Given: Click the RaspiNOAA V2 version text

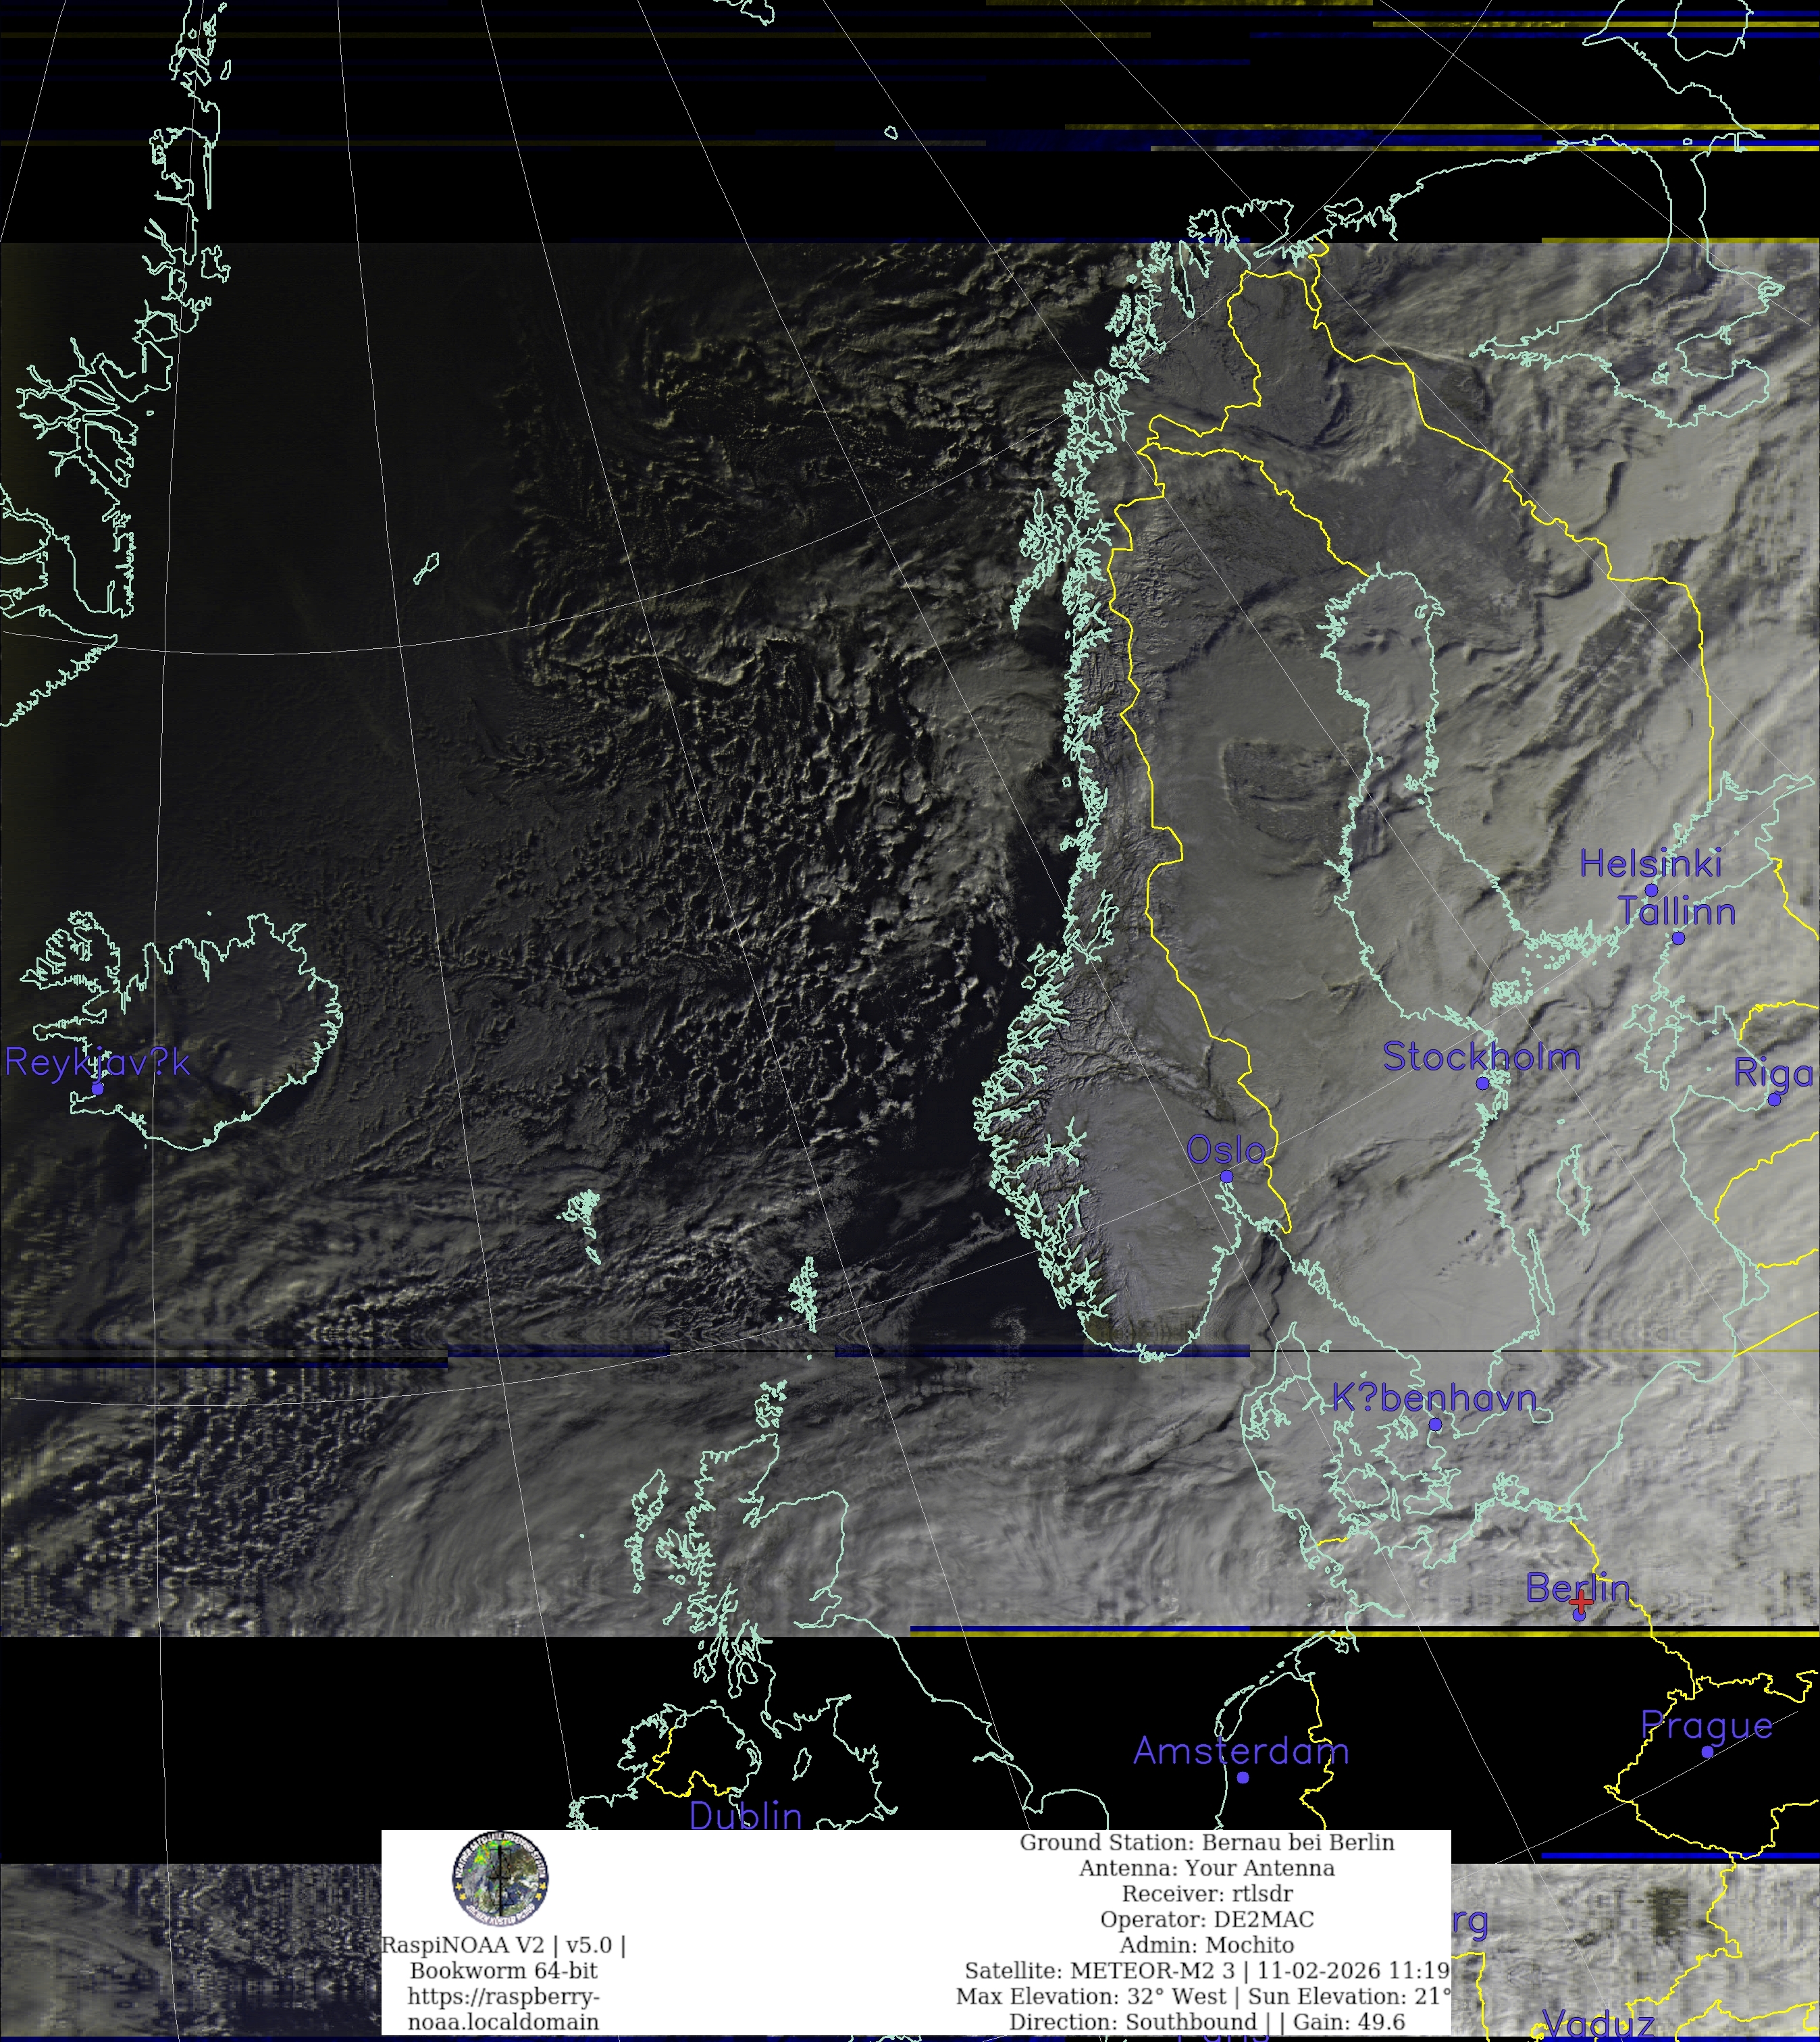Looking at the screenshot, I should [x=503, y=1945].
